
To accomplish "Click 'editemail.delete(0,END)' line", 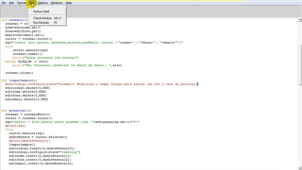I will tap(26, 99).
